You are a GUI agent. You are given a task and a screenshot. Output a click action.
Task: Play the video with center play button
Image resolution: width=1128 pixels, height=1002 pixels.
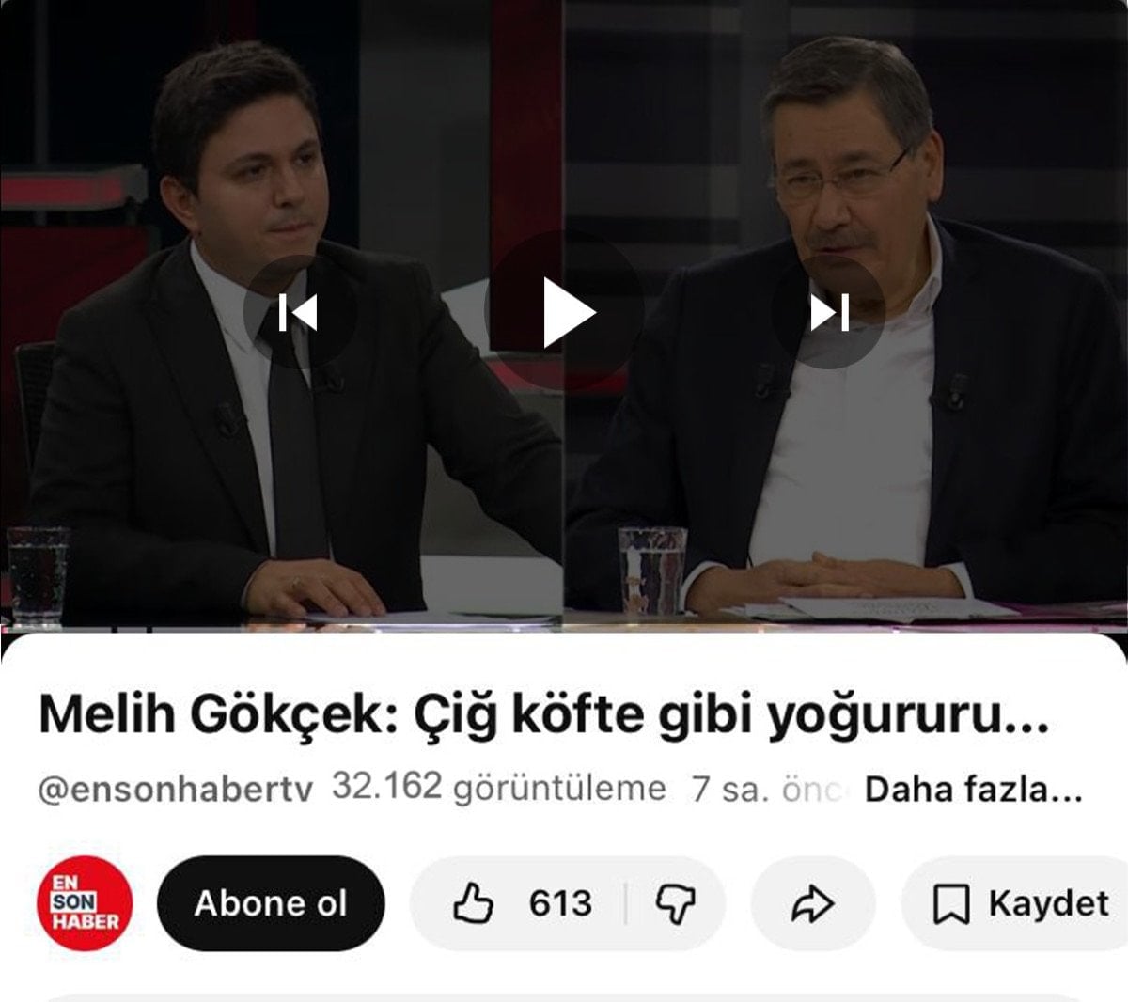click(x=564, y=312)
